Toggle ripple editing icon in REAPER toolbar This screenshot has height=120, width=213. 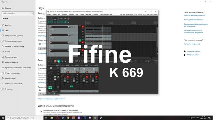[x=55, y=22]
